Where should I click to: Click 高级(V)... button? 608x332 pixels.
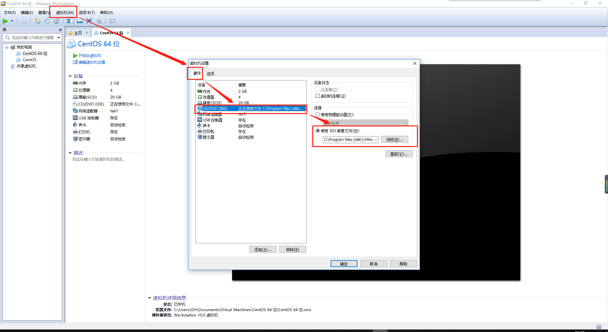tap(399, 154)
